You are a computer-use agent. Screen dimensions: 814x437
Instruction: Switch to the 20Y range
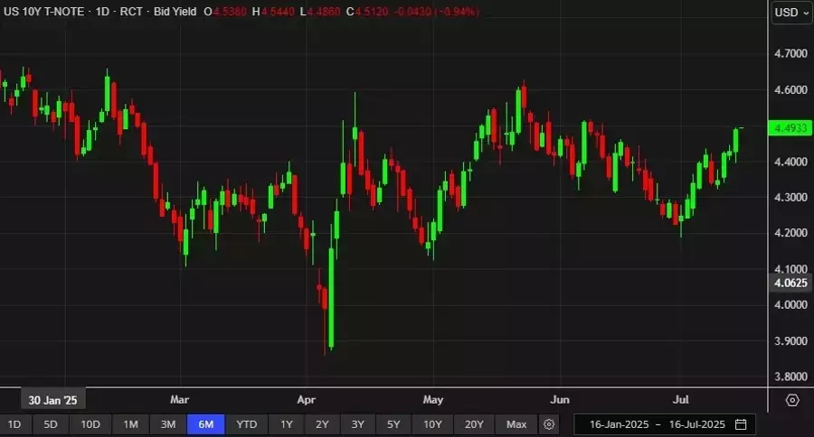[x=474, y=424]
